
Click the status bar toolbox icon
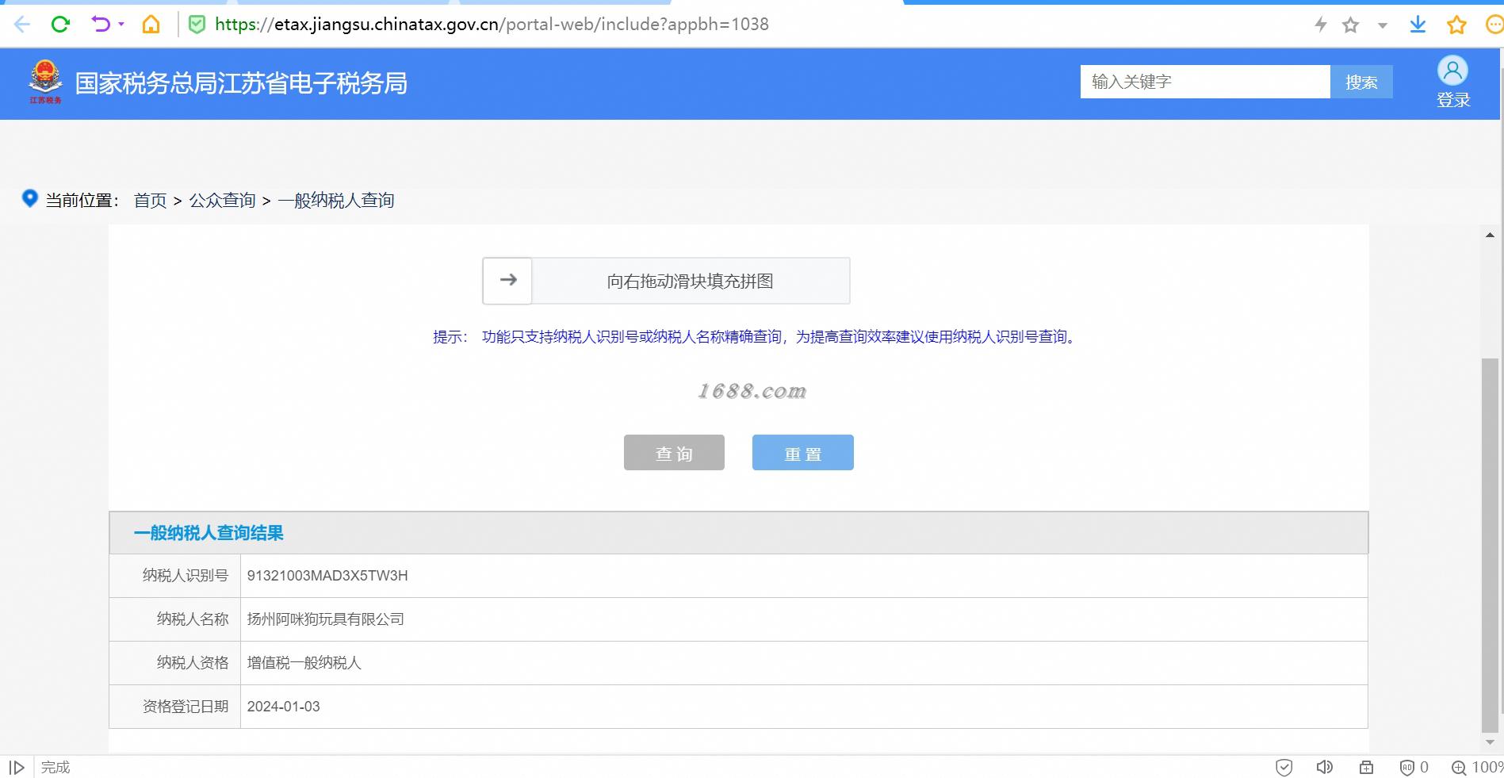1366,767
